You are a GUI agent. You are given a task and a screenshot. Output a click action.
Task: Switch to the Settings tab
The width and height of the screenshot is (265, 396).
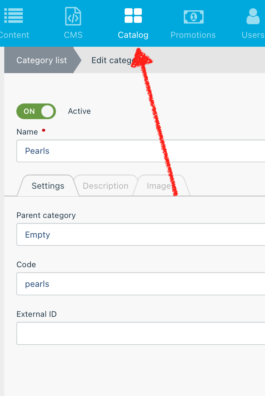(x=48, y=186)
